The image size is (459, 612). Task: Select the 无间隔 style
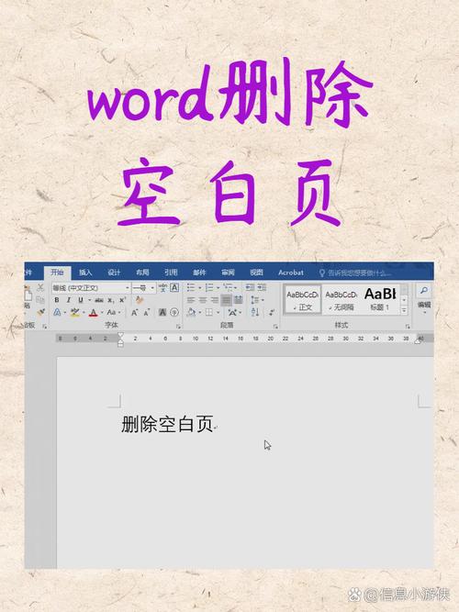(x=341, y=300)
